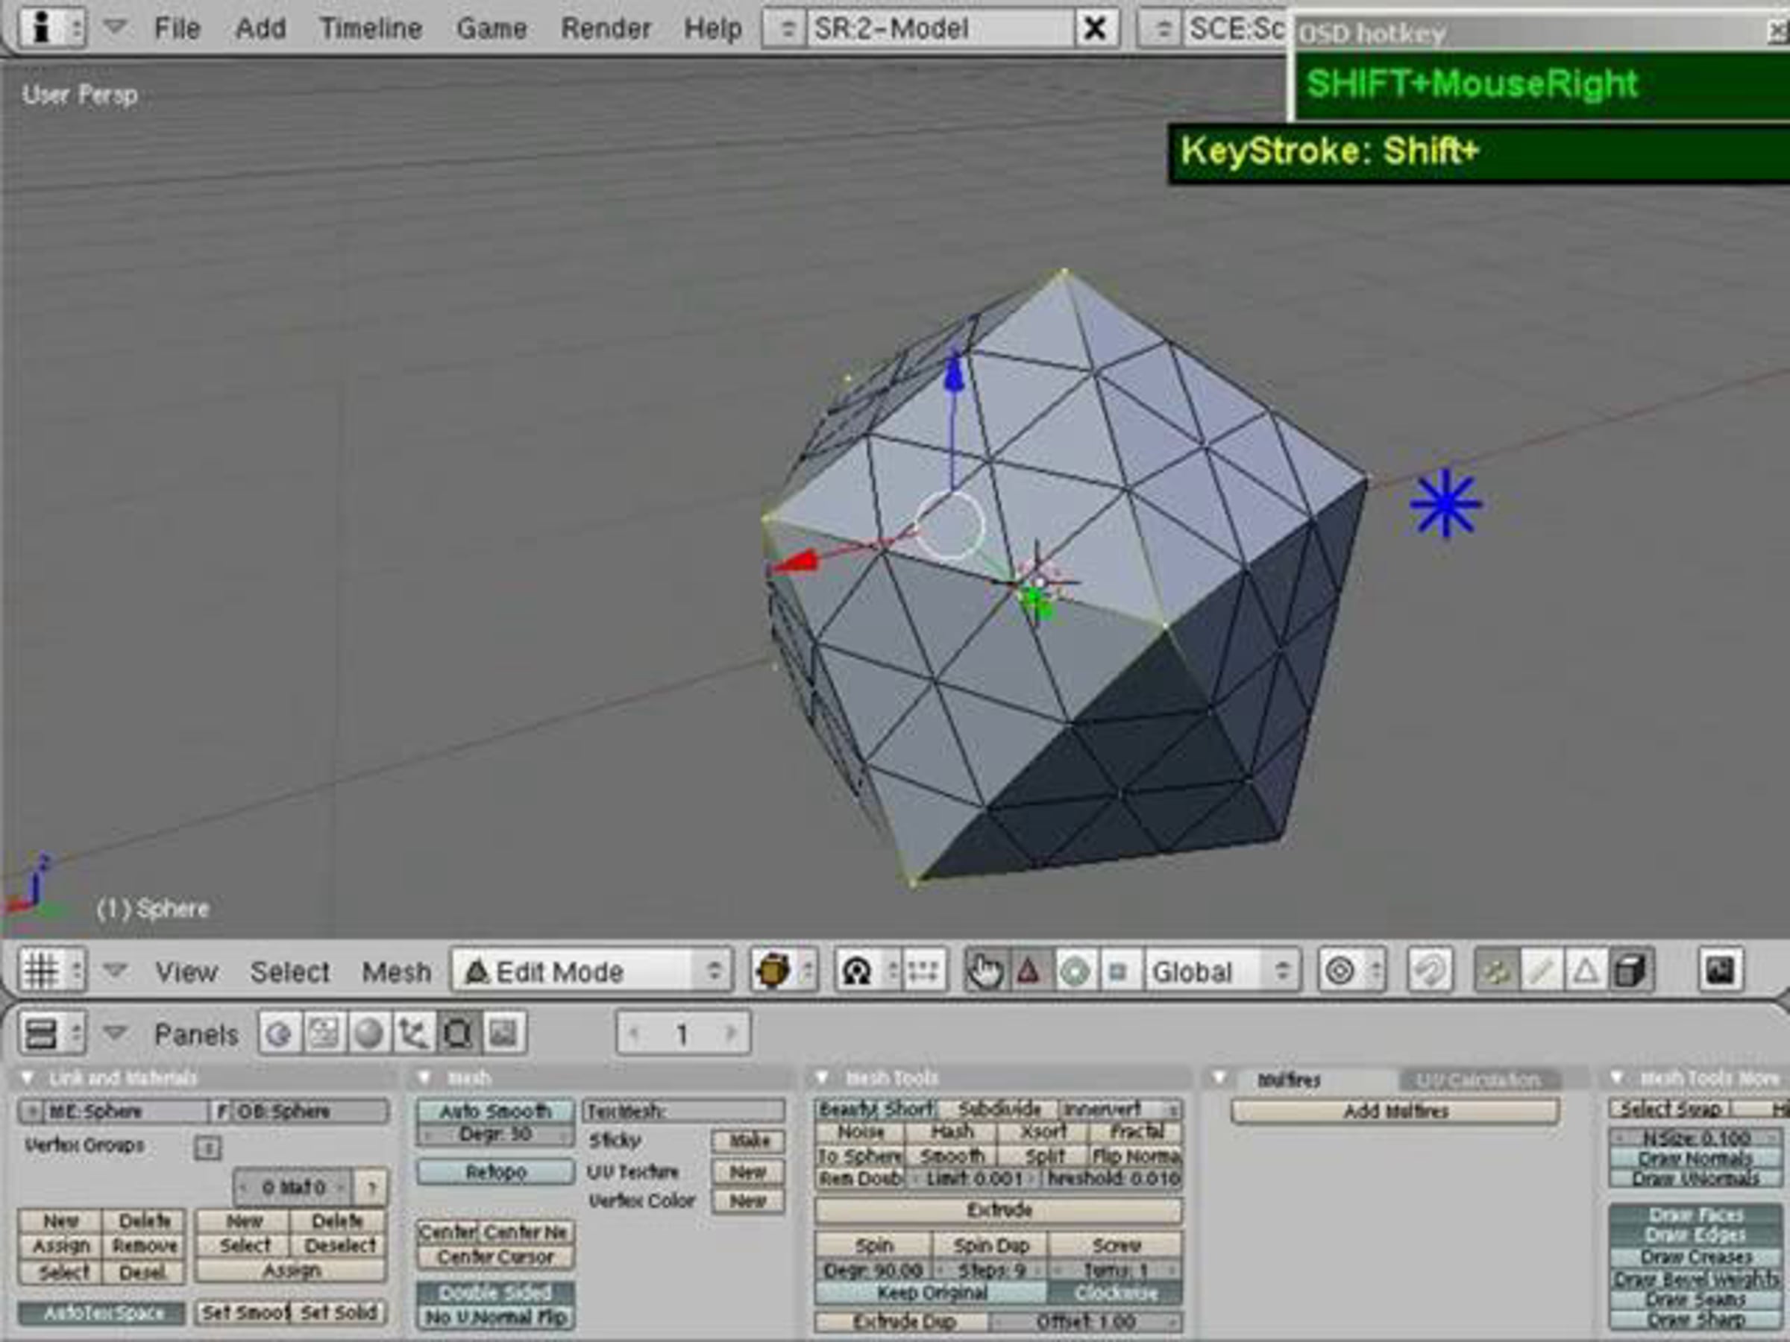Select vertex select mode icon
1790x1342 pixels.
[x=1496, y=971]
